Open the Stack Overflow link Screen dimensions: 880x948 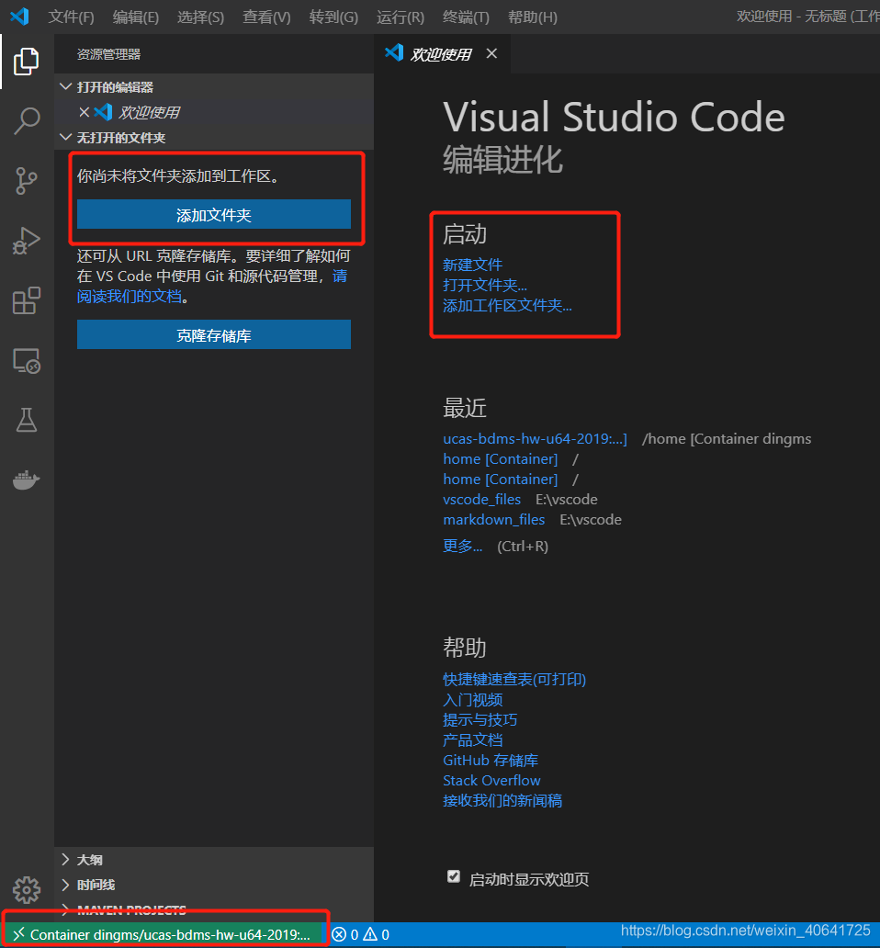click(492, 781)
